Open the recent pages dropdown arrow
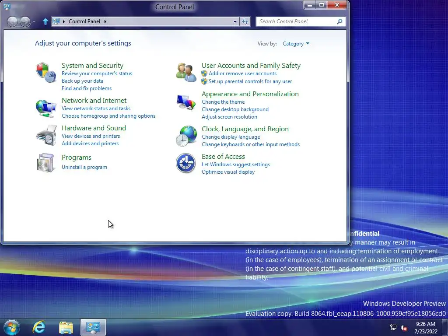The width and height of the screenshot is (448, 336). [x=34, y=22]
